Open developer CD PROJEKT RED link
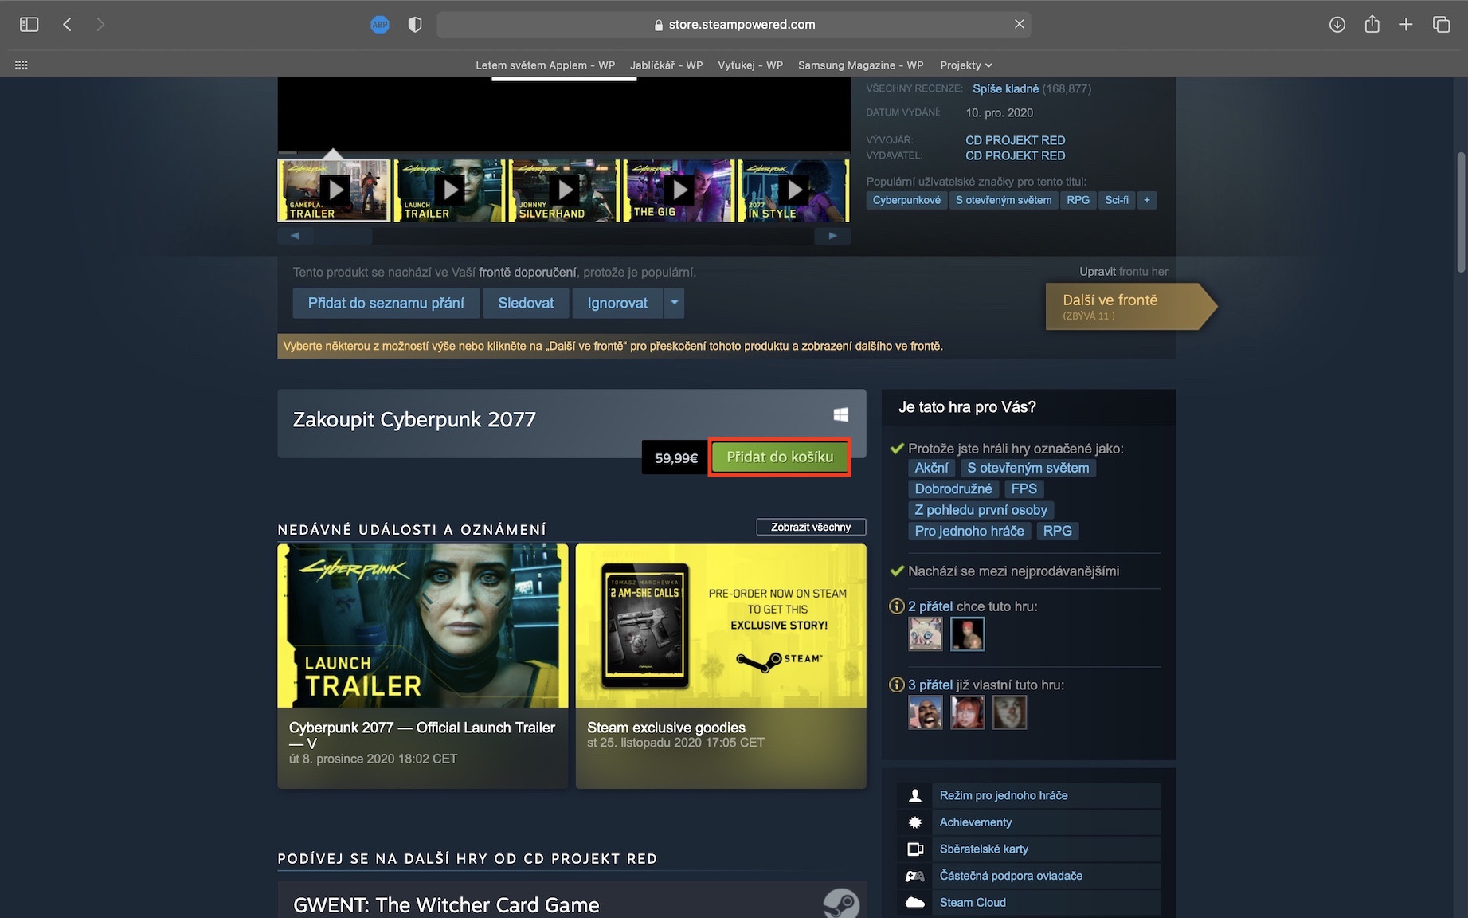The image size is (1468, 918). click(x=1015, y=140)
